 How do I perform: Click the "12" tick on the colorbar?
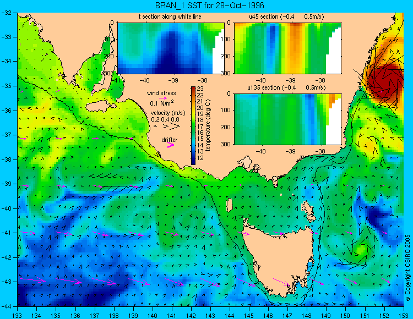point(200,158)
